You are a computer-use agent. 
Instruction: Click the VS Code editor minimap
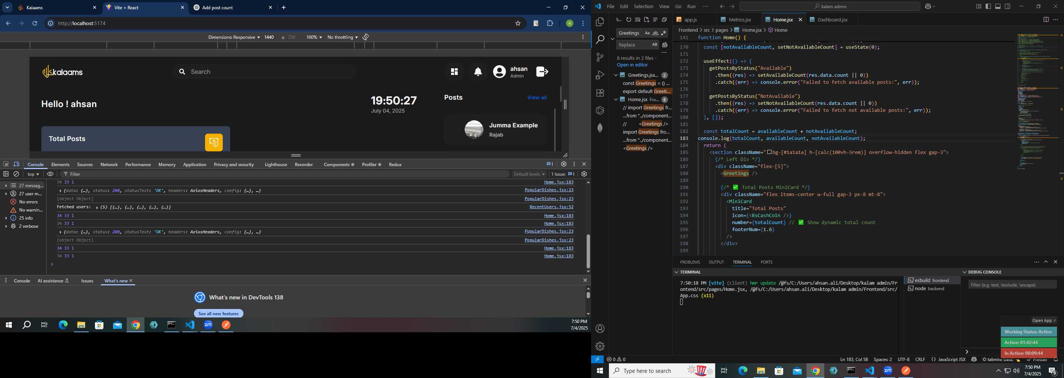[x=1037, y=102]
